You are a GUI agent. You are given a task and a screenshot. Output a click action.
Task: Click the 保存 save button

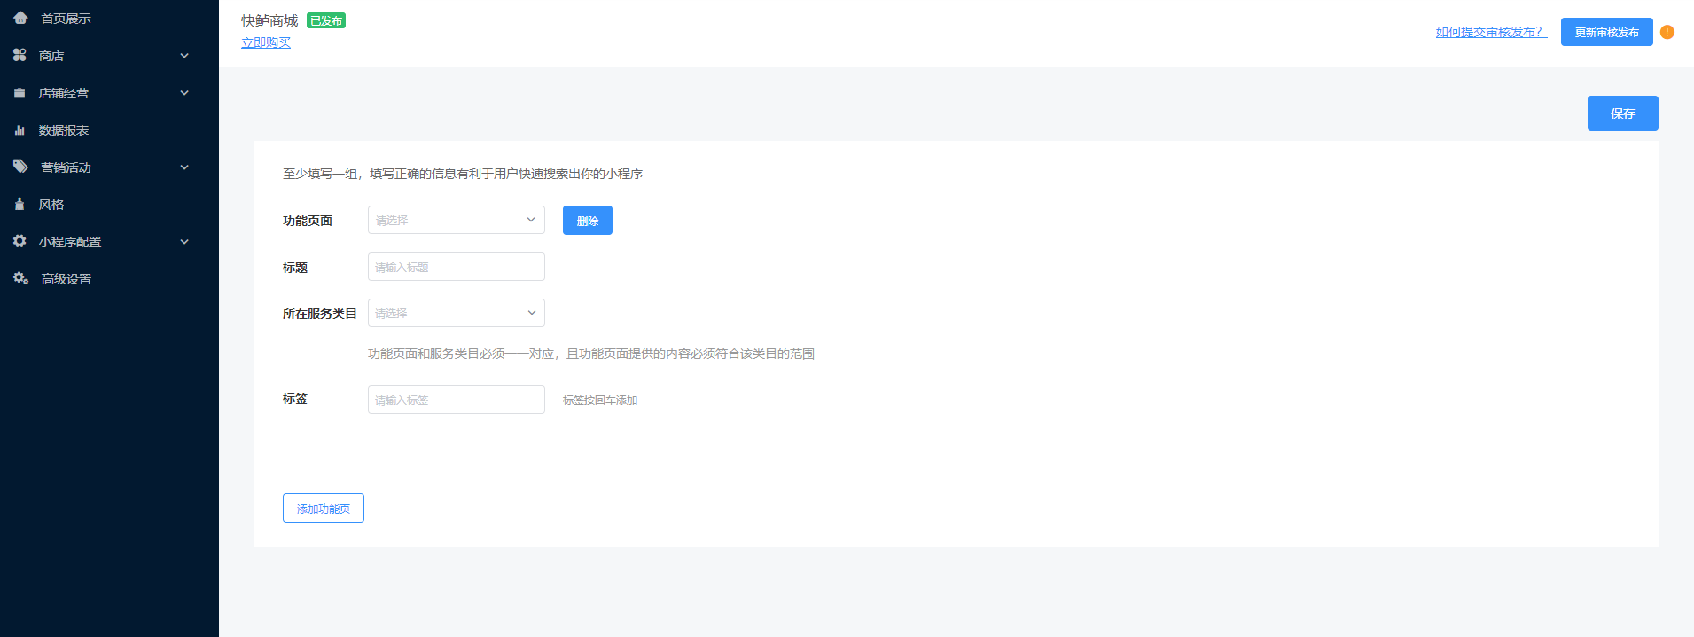1622,113
